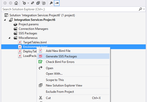Click the LoadPack file icon

[20, 56]
